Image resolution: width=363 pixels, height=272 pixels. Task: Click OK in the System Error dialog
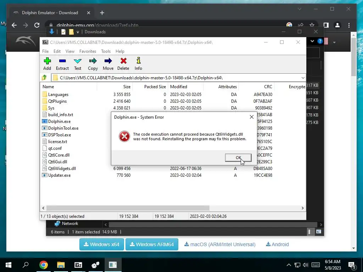(x=238, y=158)
